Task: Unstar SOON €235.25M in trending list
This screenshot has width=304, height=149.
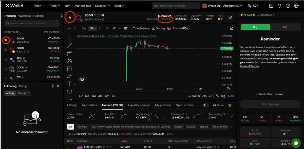Action: pos(6,40)
